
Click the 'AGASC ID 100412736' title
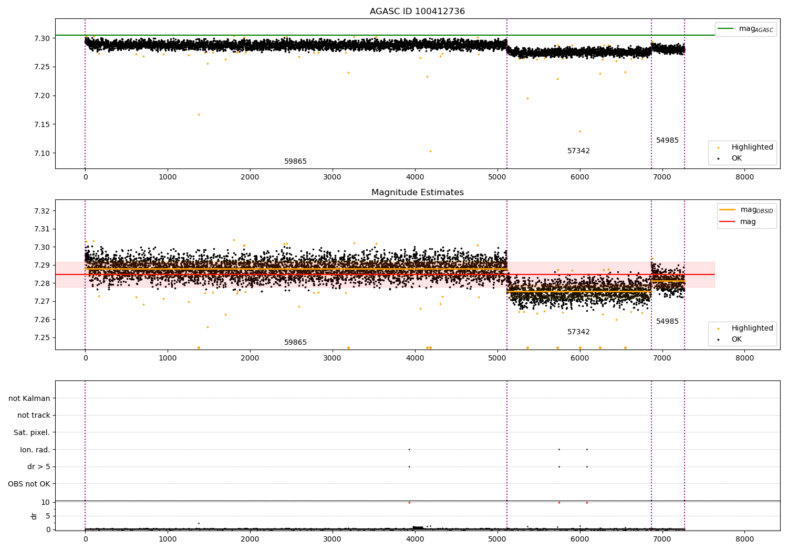click(x=417, y=12)
